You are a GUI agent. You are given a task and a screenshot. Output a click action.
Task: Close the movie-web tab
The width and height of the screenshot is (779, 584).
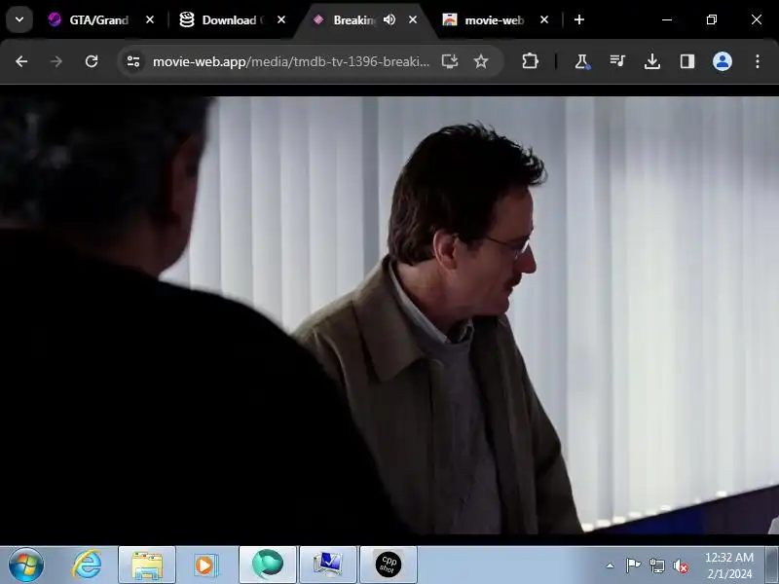(544, 19)
